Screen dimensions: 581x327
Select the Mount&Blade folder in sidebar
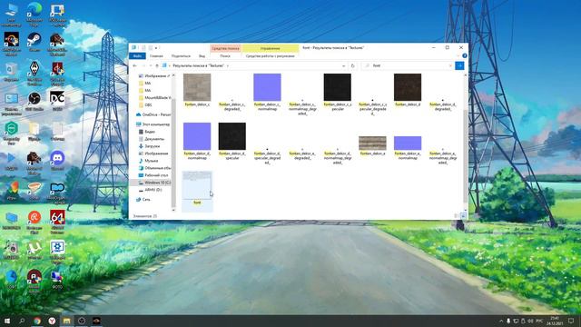coord(154,98)
